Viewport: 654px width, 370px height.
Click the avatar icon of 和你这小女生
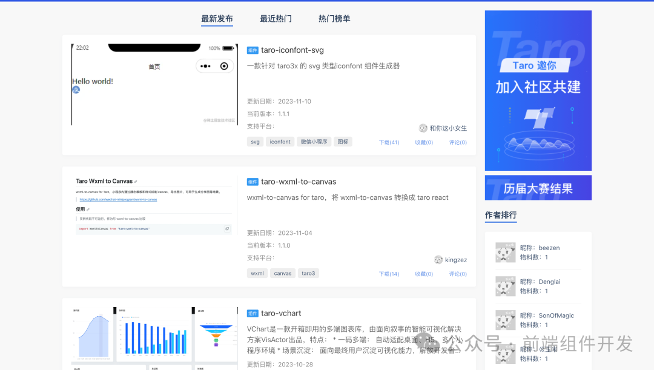click(423, 128)
